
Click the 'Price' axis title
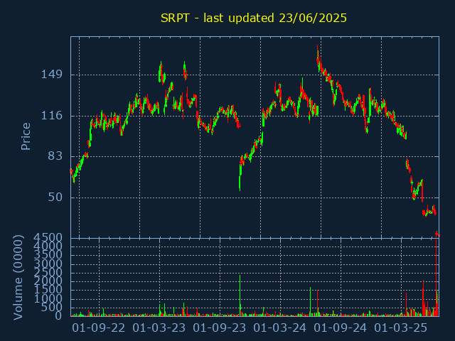[26, 136]
